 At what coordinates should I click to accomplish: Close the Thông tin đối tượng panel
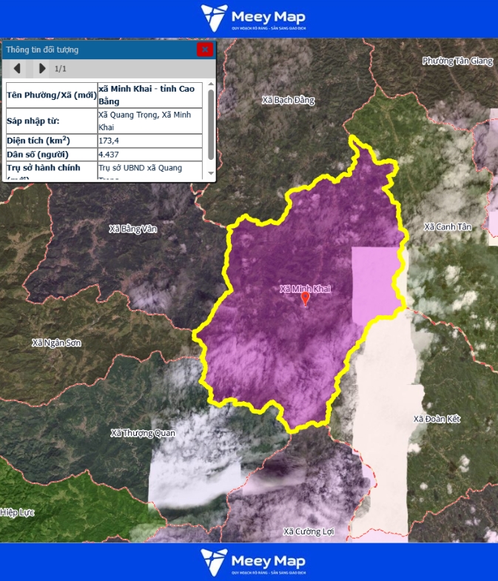coord(205,50)
